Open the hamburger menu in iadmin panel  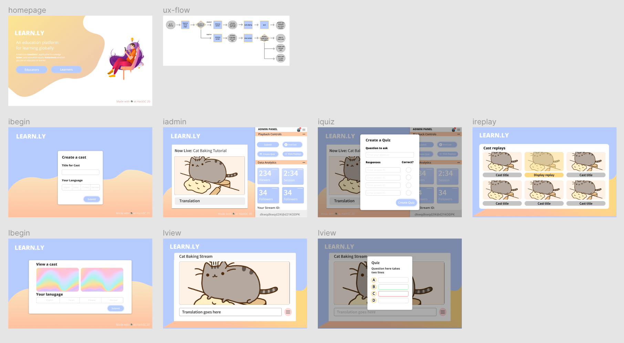(x=304, y=130)
